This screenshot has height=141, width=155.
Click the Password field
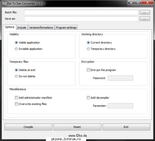pos(120,78)
